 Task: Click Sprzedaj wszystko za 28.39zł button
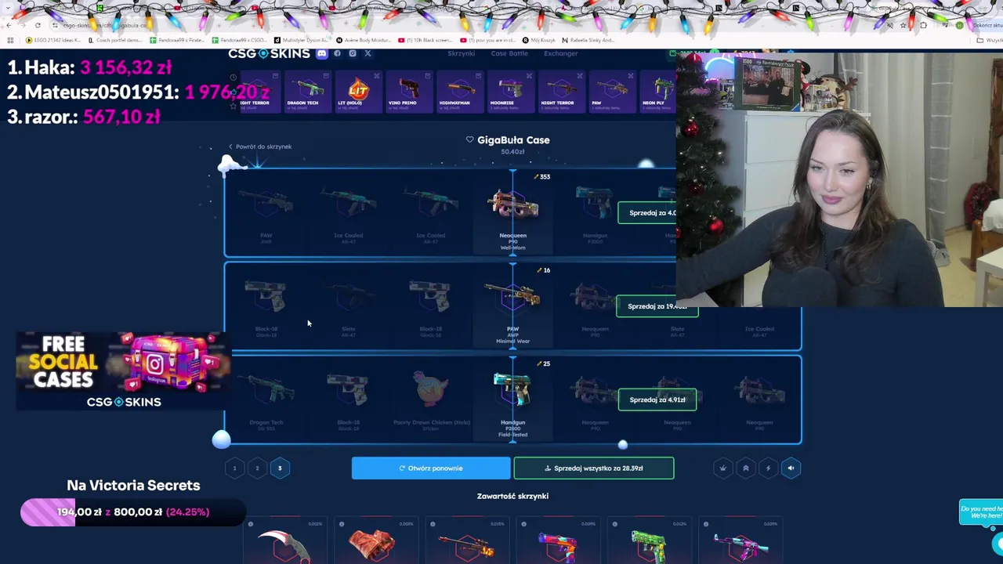(x=594, y=468)
